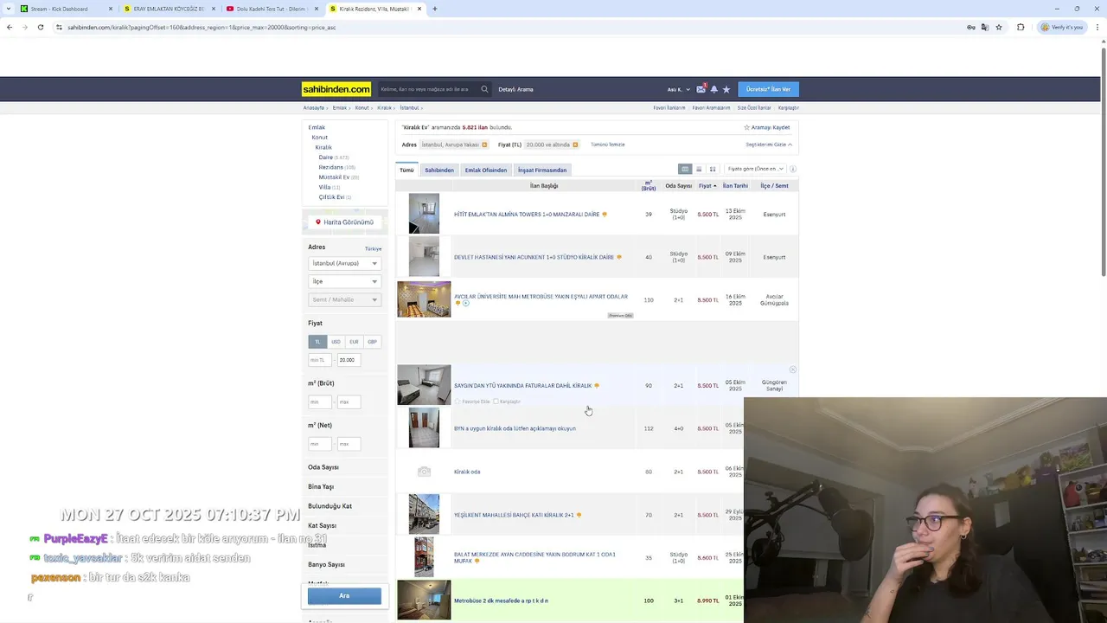
Task: Open Detaylı Arama link
Action: point(515,89)
